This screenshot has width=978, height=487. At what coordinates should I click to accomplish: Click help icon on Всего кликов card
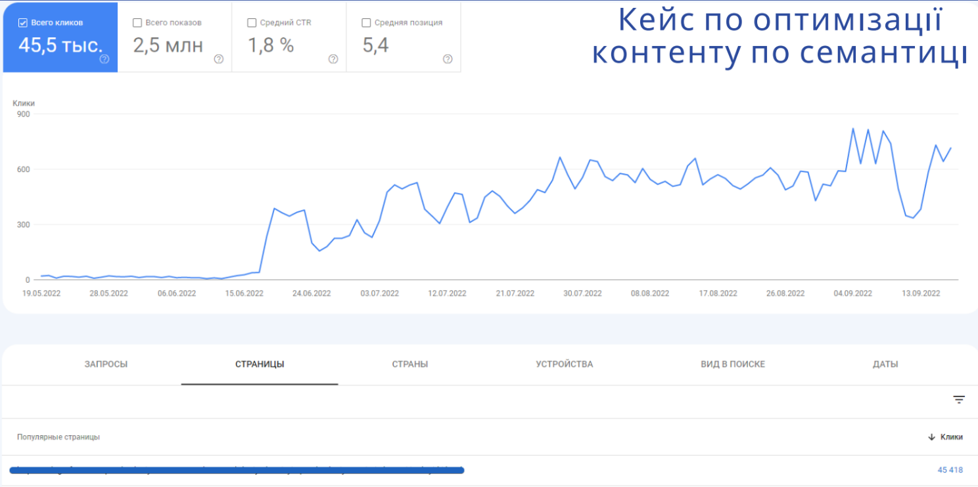coord(104,59)
